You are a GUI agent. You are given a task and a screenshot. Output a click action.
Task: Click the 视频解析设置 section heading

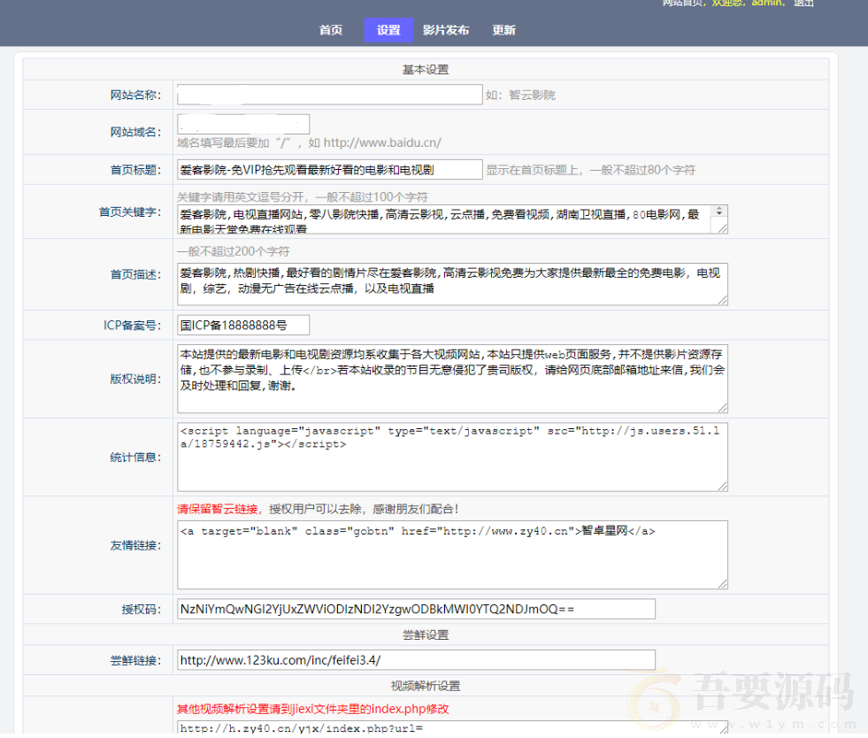click(426, 686)
